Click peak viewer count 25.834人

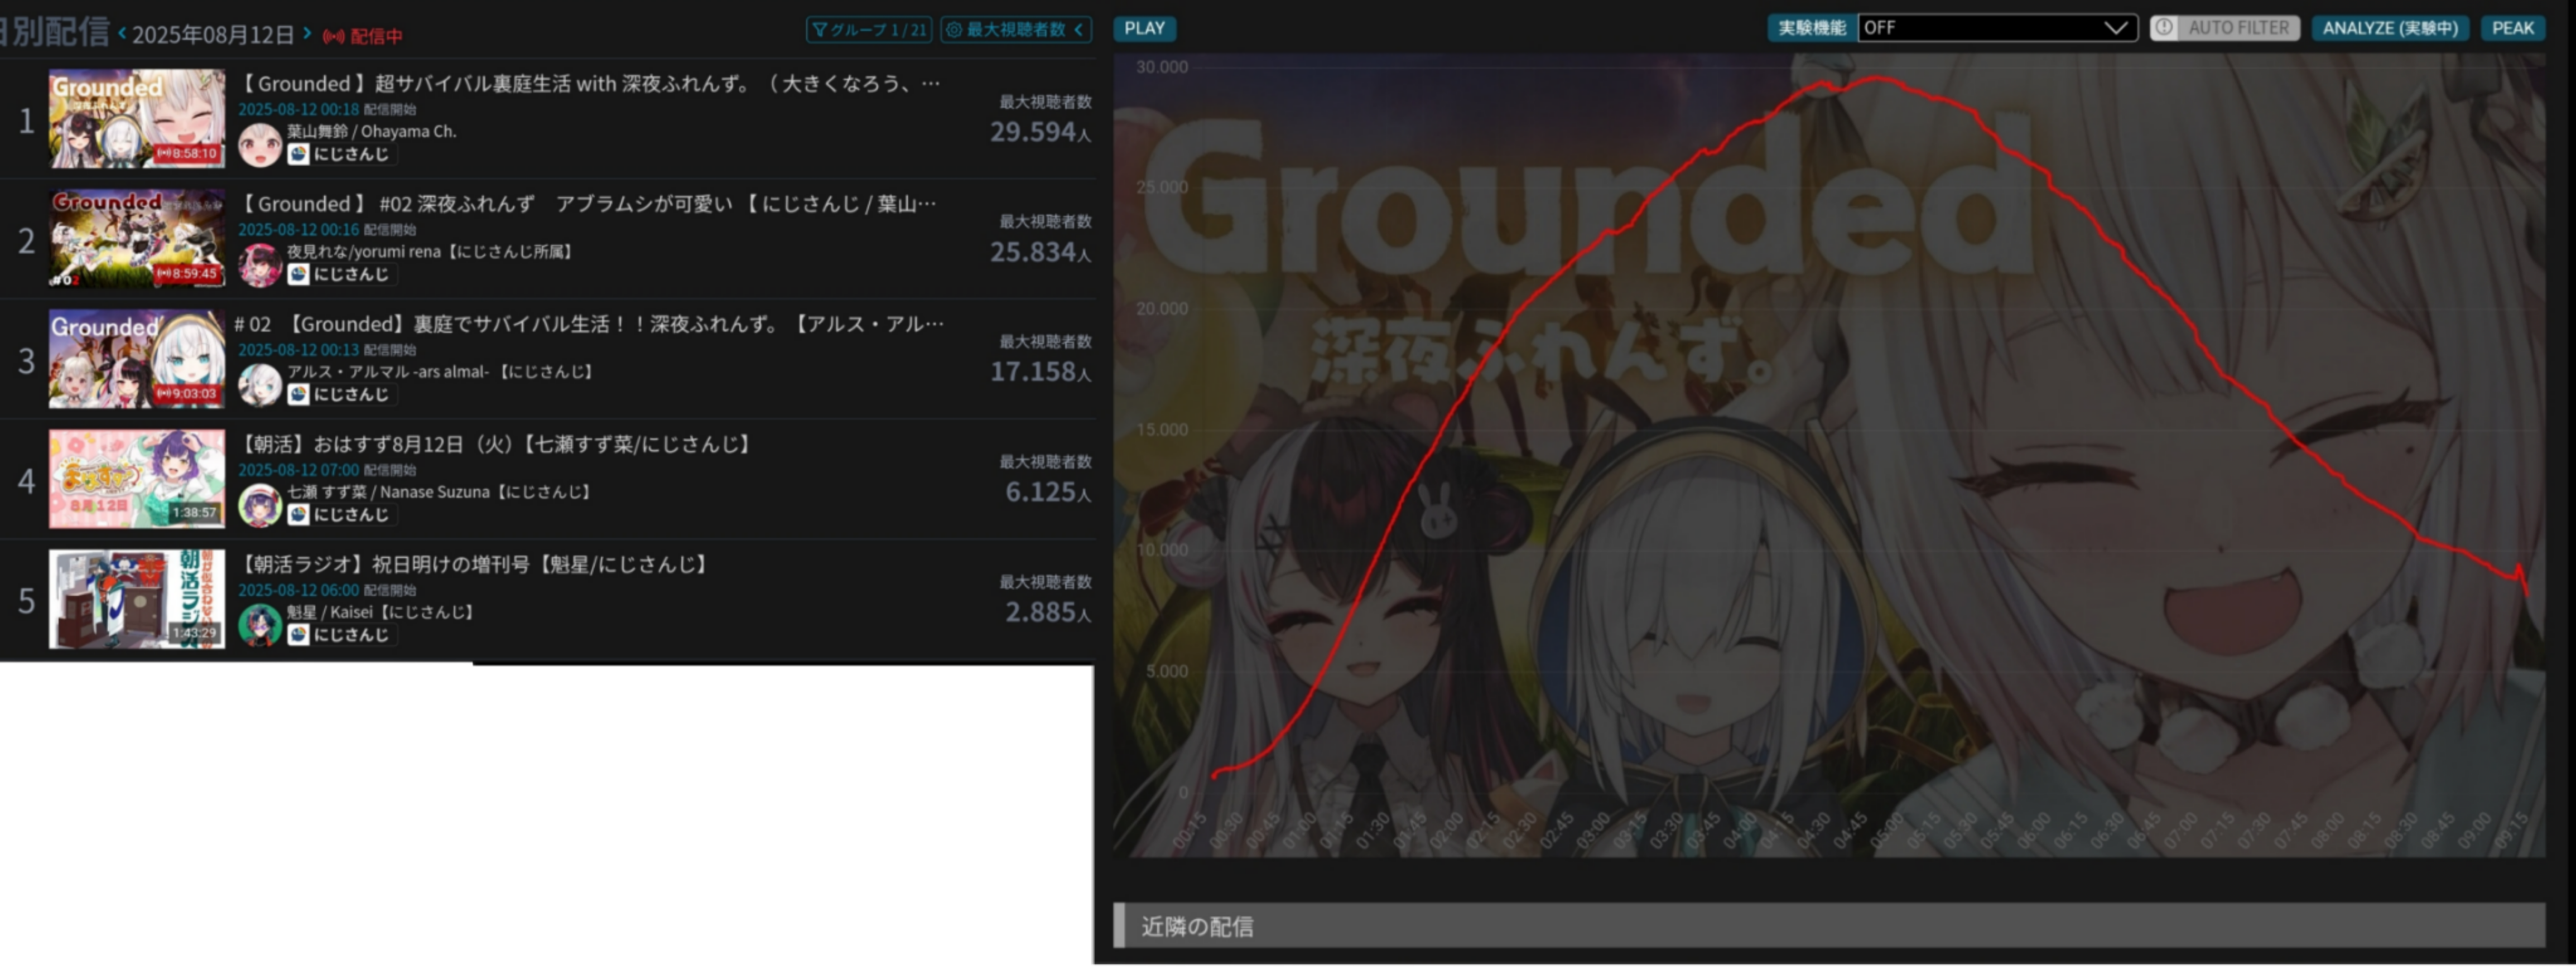(1040, 252)
